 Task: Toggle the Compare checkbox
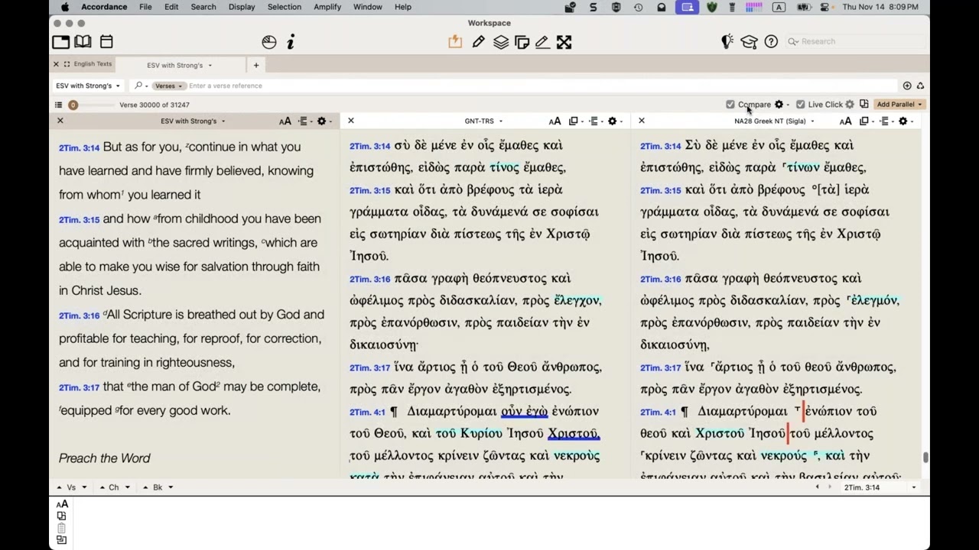(730, 105)
